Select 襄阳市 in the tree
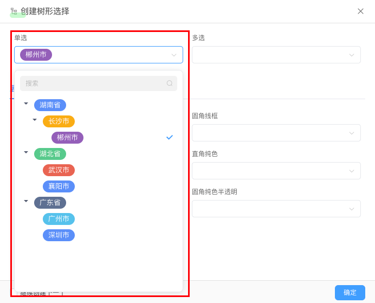This screenshot has width=375, height=303. coord(59,186)
